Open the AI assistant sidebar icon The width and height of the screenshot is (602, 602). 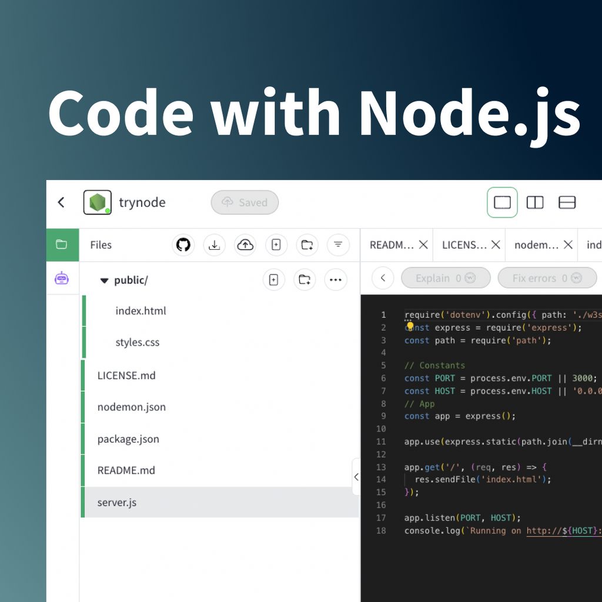63,280
